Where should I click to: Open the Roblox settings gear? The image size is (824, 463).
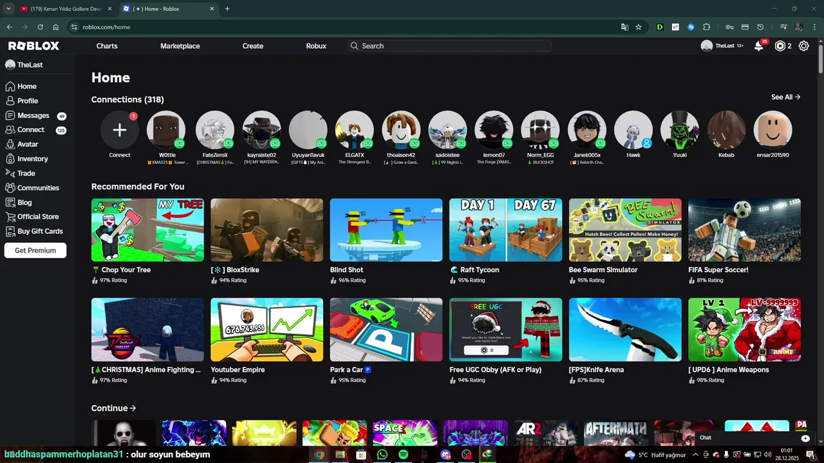point(803,46)
